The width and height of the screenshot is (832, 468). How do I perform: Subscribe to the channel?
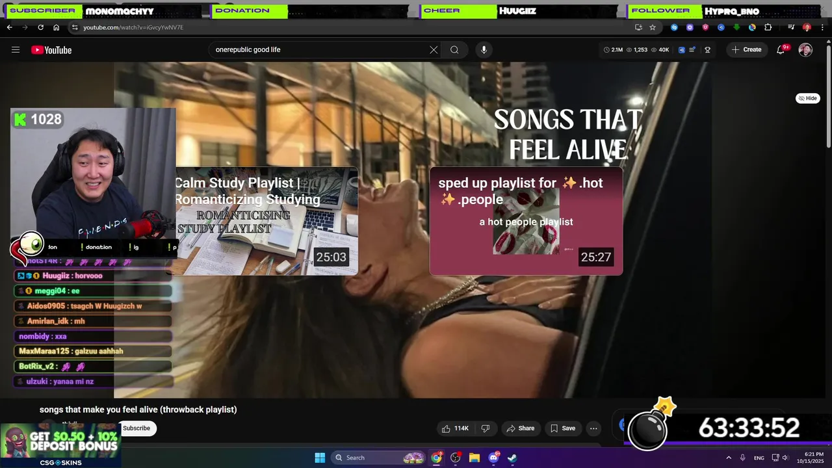click(136, 428)
